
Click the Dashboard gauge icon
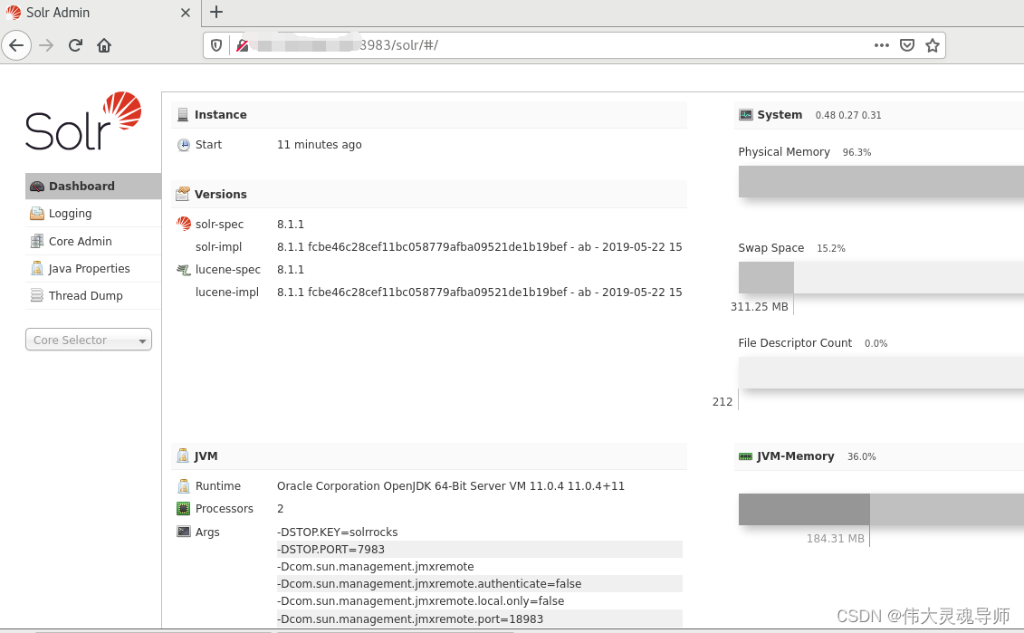click(x=37, y=187)
